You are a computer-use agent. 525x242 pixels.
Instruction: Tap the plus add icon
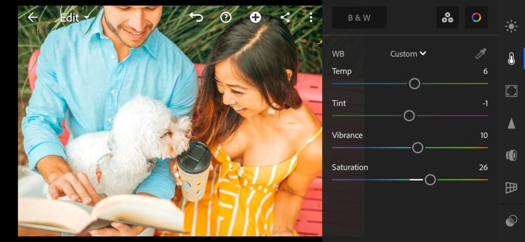click(255, 17)
